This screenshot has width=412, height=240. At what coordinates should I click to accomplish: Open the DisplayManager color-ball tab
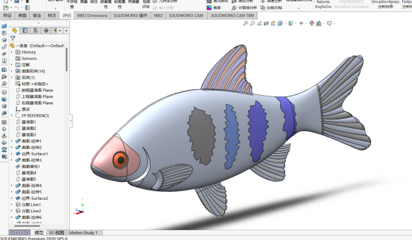[55, 31]
